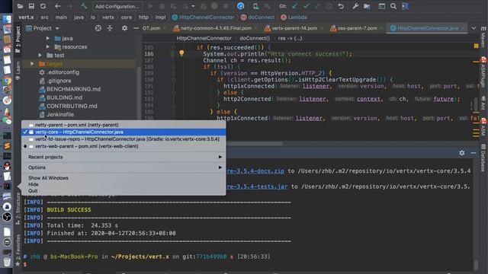Select the HttpChannelConnector.java editor tab
Viewport: 488px width, 274px height.
[427, 28]
